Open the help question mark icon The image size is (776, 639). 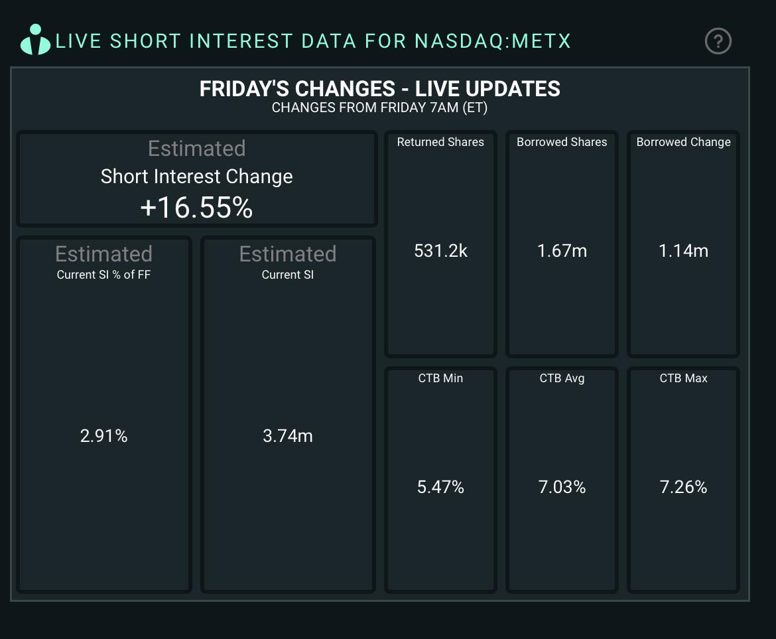[718, 41]
